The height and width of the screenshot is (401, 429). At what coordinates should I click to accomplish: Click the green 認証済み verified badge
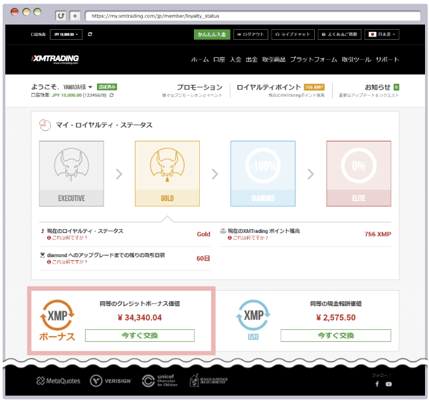(x=107, y=87)
